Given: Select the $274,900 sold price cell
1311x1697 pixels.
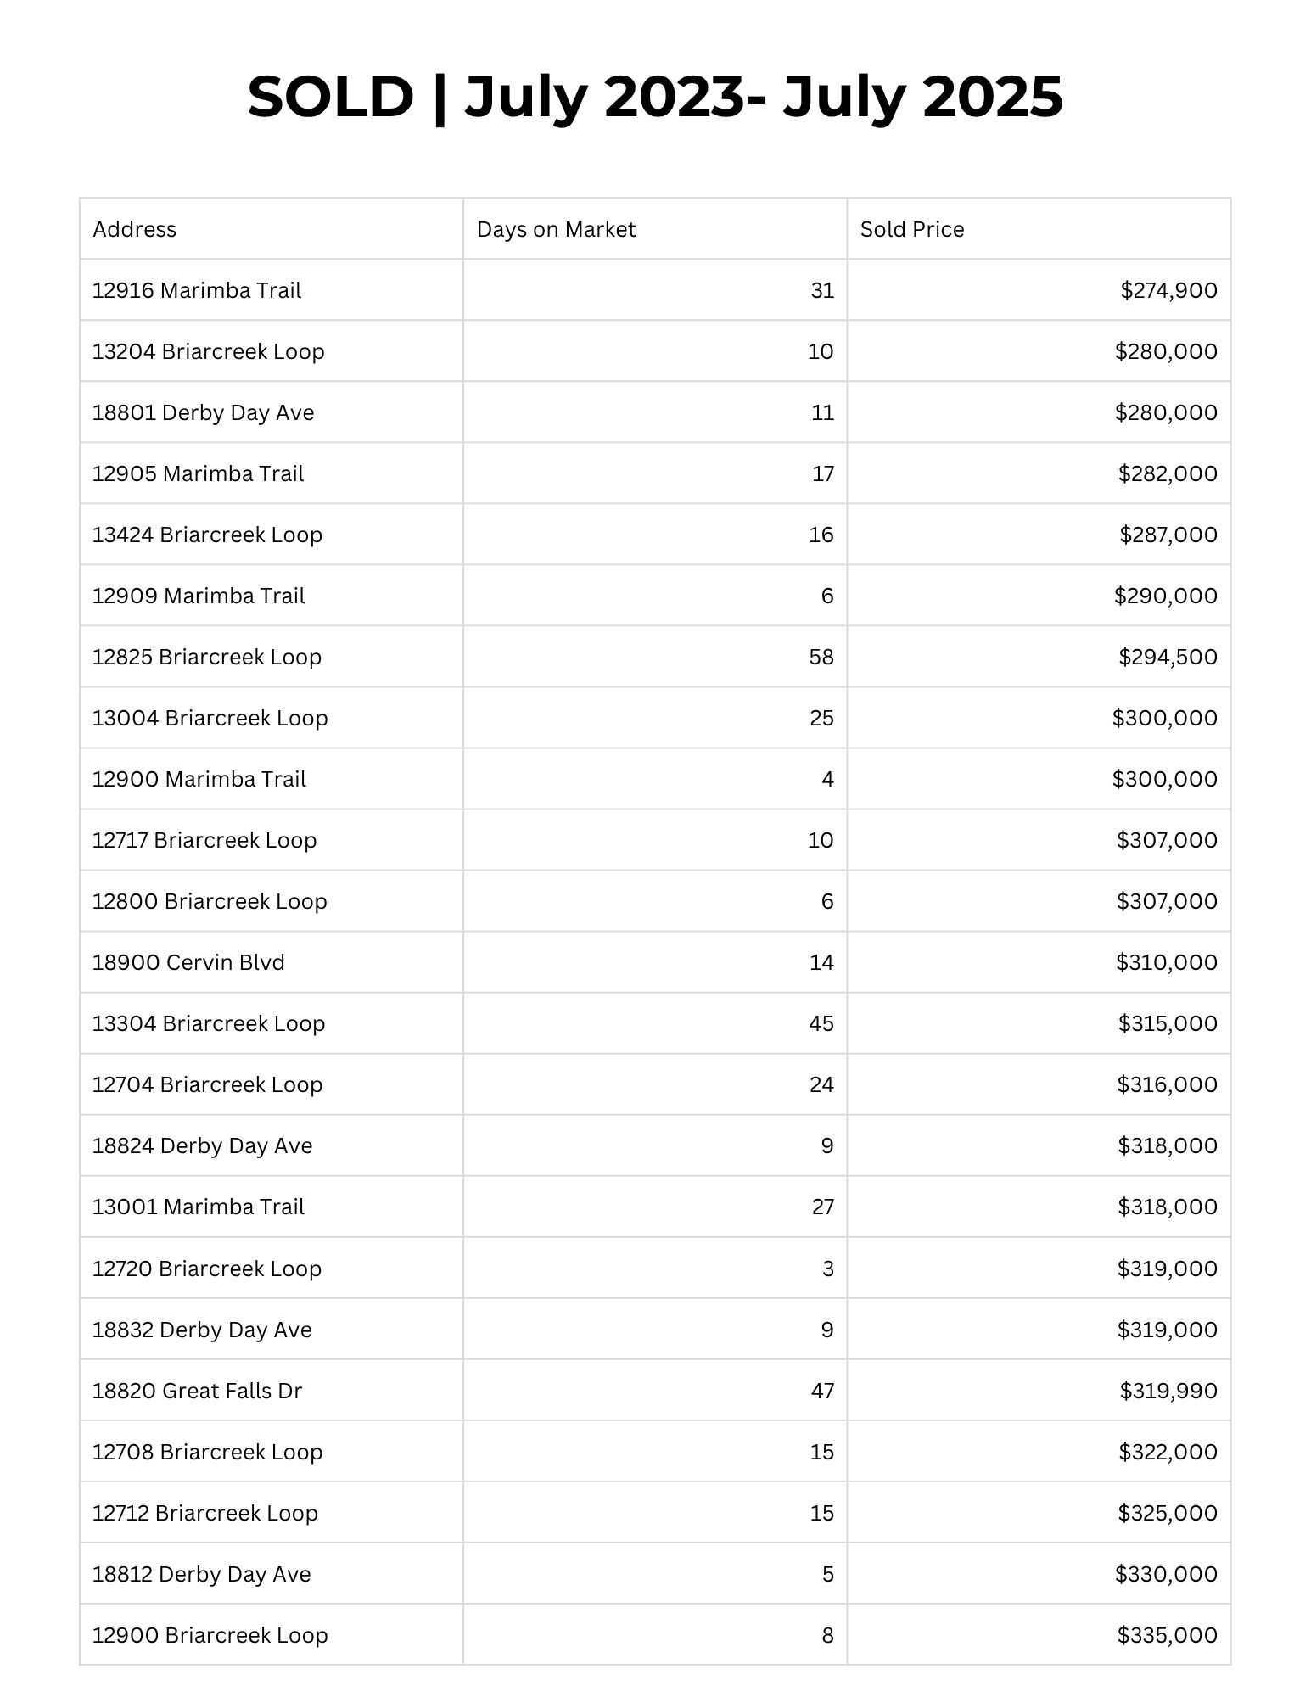Looking at the screenshot, I should (1168, 290).
